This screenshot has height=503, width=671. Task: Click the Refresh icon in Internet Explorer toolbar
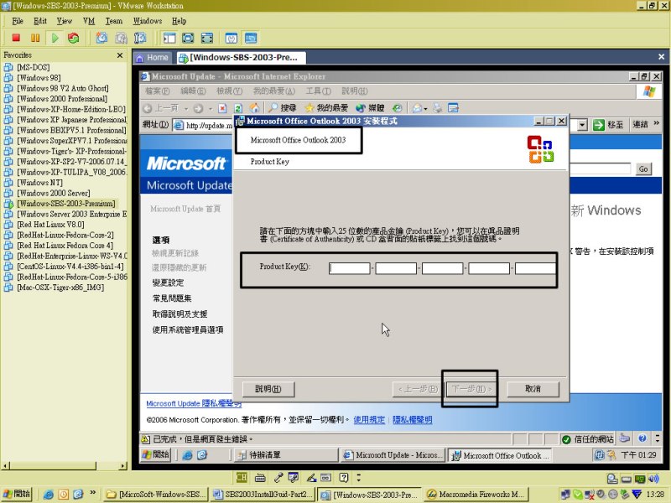(x=238, y=108)
